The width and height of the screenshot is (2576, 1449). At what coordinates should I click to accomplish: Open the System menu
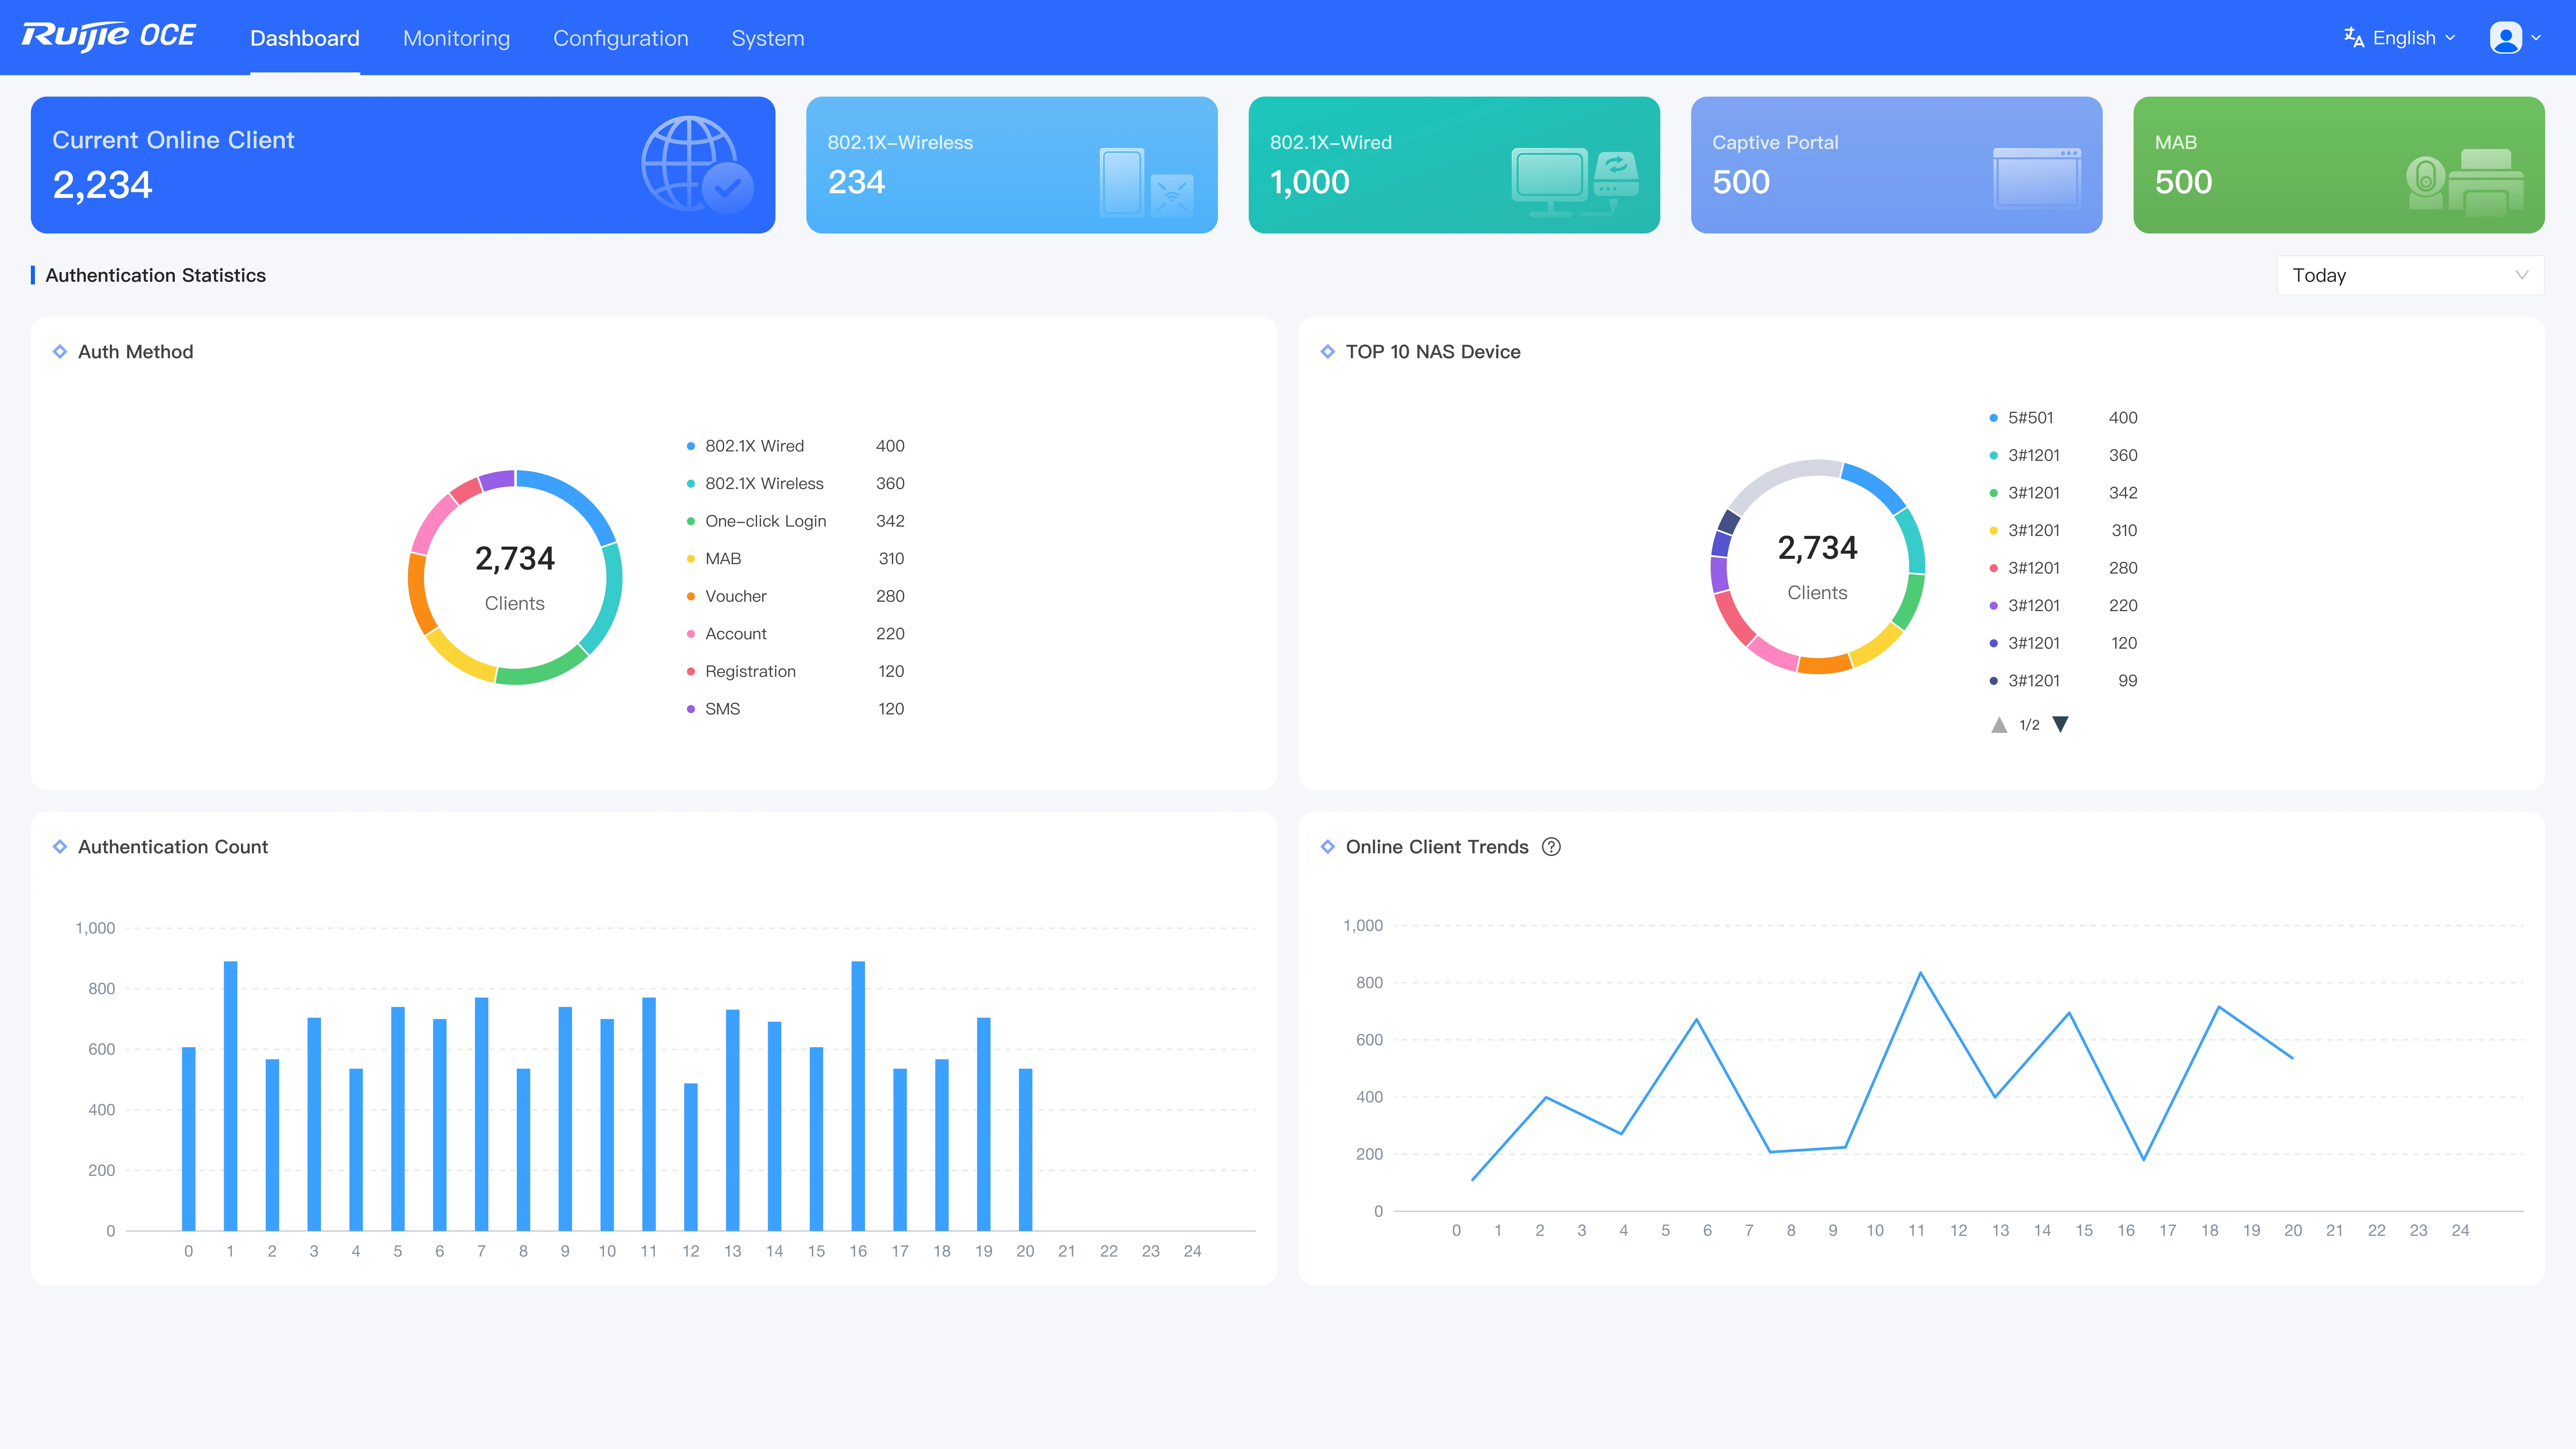tap(768, 38)
